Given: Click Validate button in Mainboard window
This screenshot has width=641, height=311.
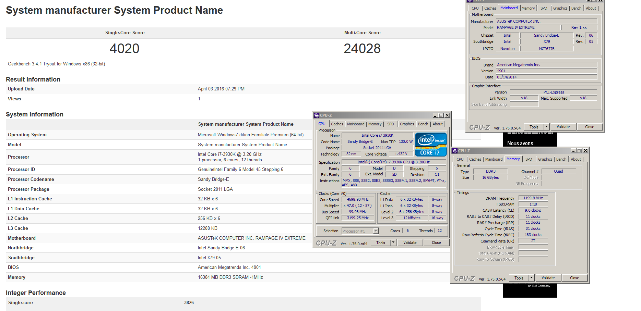Looking at the screenshot, I should (x=563, y=127).
